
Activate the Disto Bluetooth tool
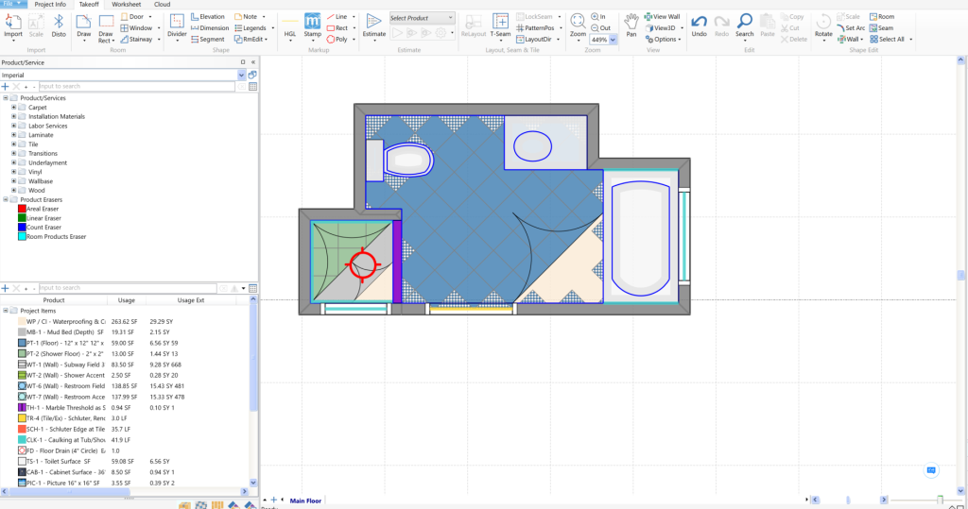pyautogui.click(x=59, y=23)
